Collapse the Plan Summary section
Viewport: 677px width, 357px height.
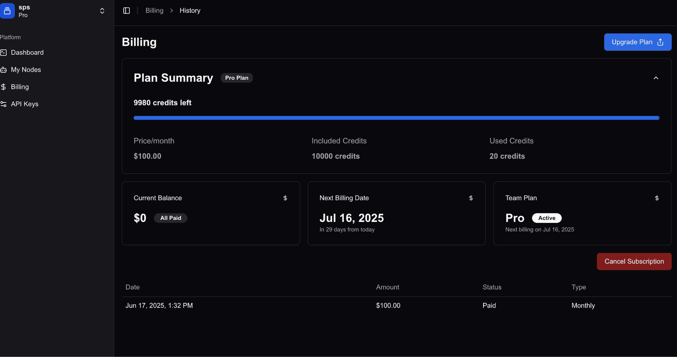pyautogui.click(x=656, y=78)
